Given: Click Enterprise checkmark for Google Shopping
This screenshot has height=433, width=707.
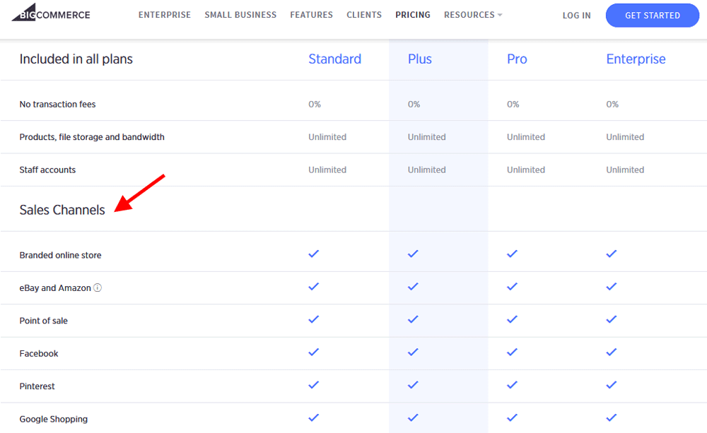Looking at the screenshot, I should pos(612,417).
